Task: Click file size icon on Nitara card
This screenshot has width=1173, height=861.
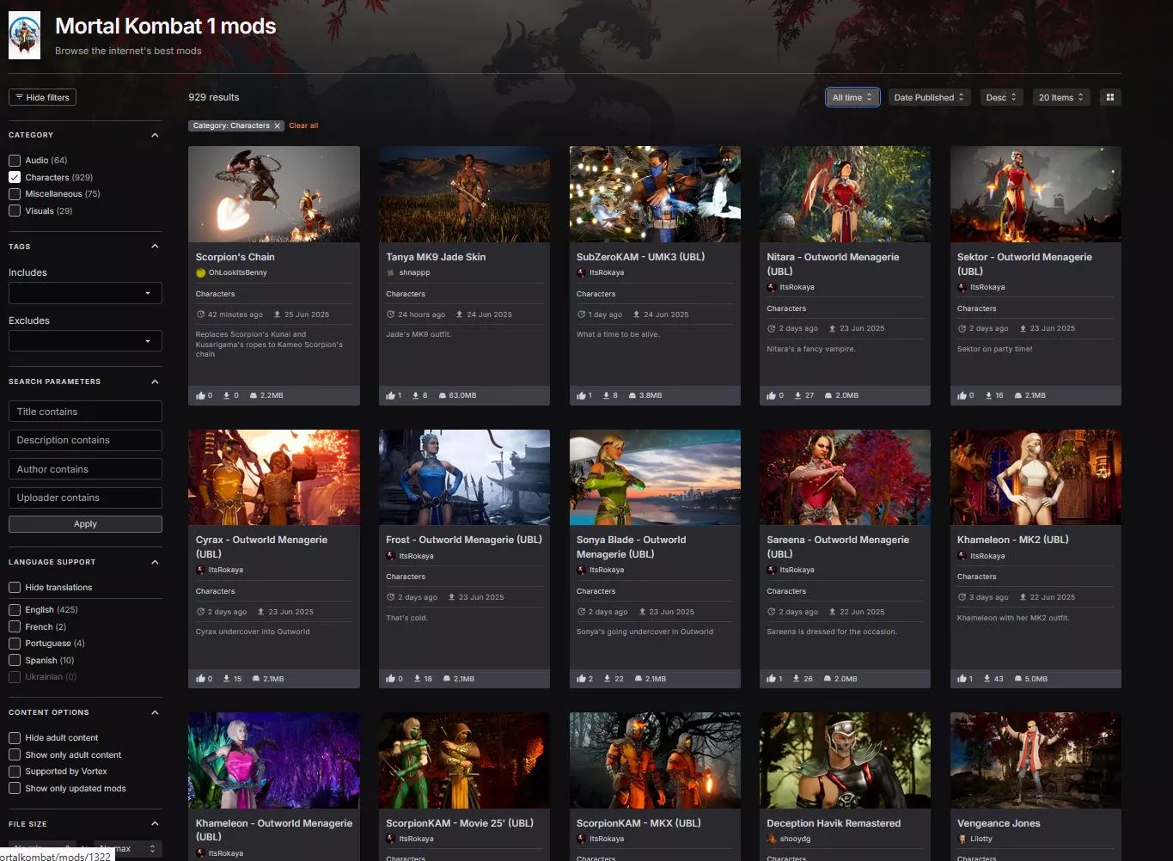Action: tap(828, 396)
